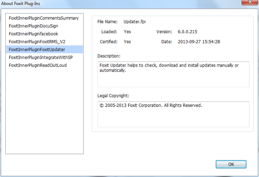This screenshot has width=259, height=177.
Task: Click the Date: label
Action: click(x=167, y=42)
